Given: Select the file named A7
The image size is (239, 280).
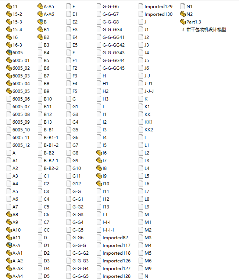Looking at the screenshot, I should click(x=15, y=207).
